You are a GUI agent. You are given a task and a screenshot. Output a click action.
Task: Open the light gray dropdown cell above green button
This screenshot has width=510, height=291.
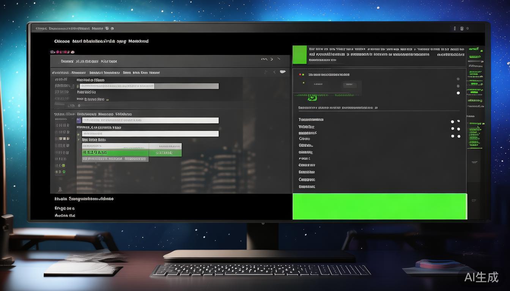115,146
